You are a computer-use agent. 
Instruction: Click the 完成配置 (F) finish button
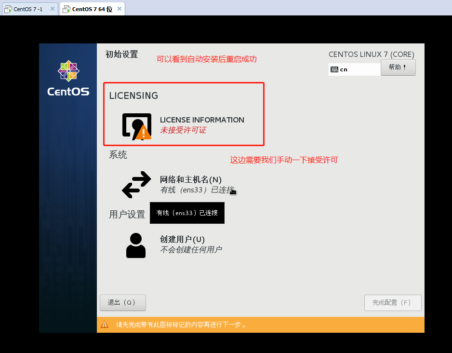point(393,302)
